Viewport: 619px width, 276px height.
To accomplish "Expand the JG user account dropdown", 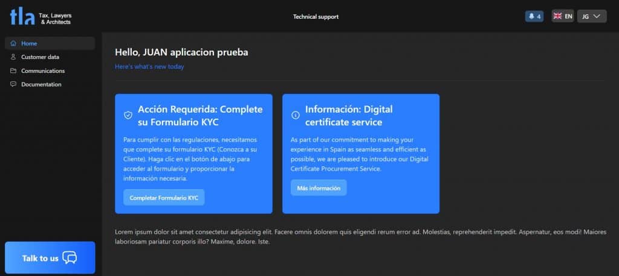I will tap(592, 16).
